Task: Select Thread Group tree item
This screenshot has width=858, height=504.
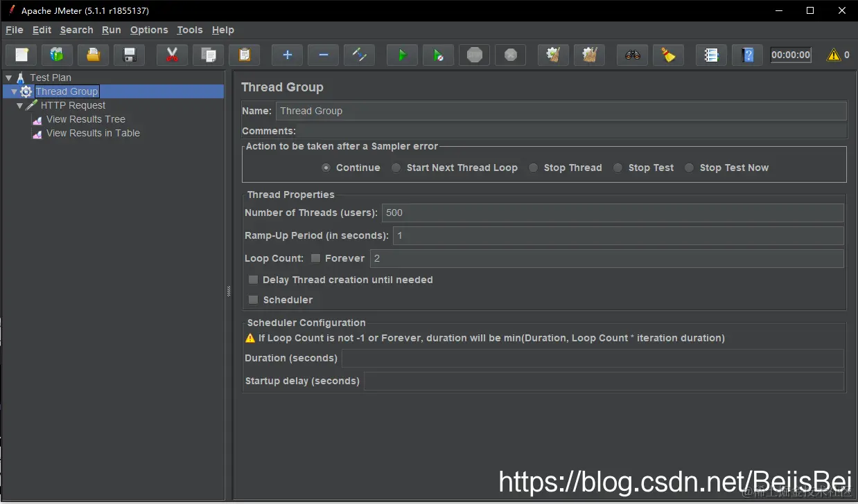Action: click(67, 91)
